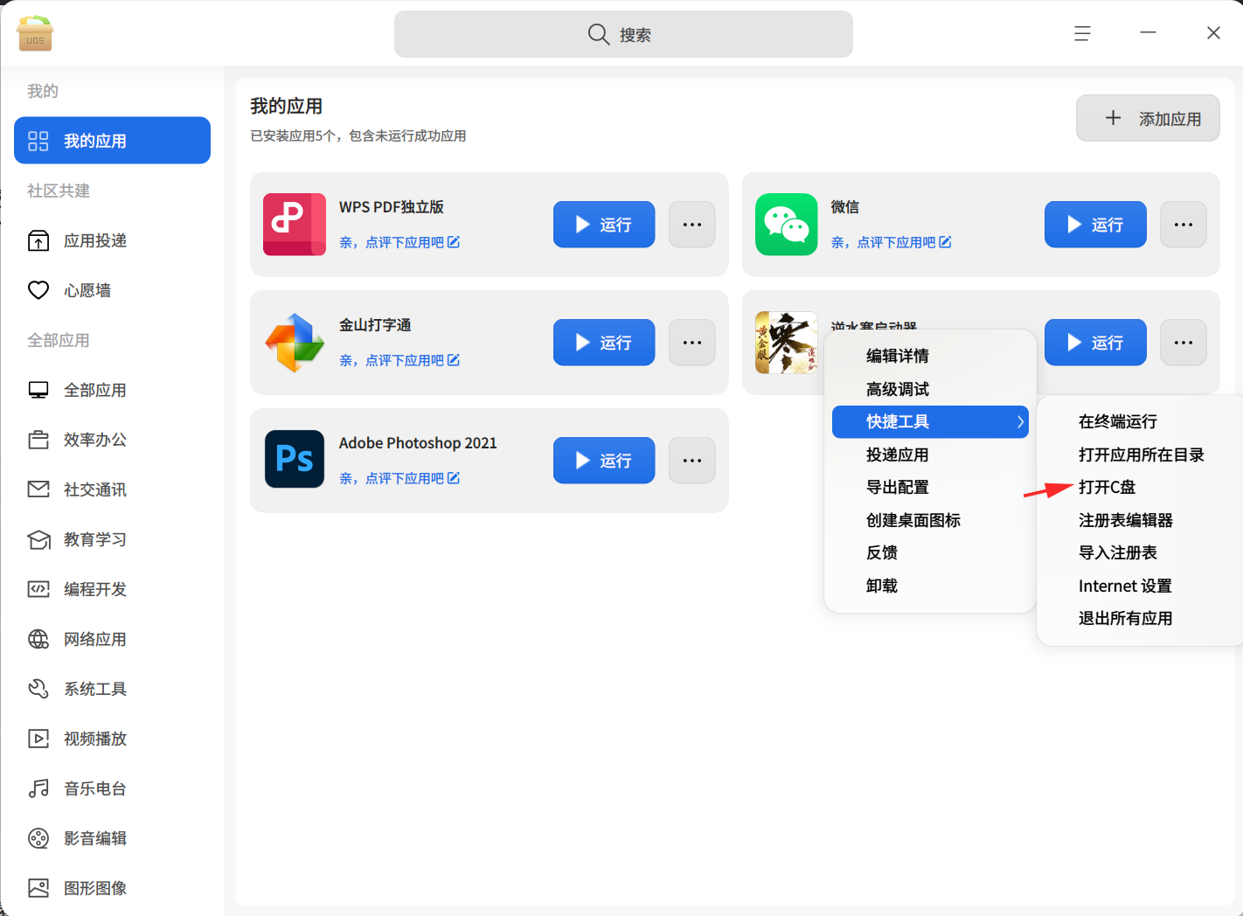1243x916 pixels.
Task: Open the hamburger main menu icon
Action: tap(1082, 33)
